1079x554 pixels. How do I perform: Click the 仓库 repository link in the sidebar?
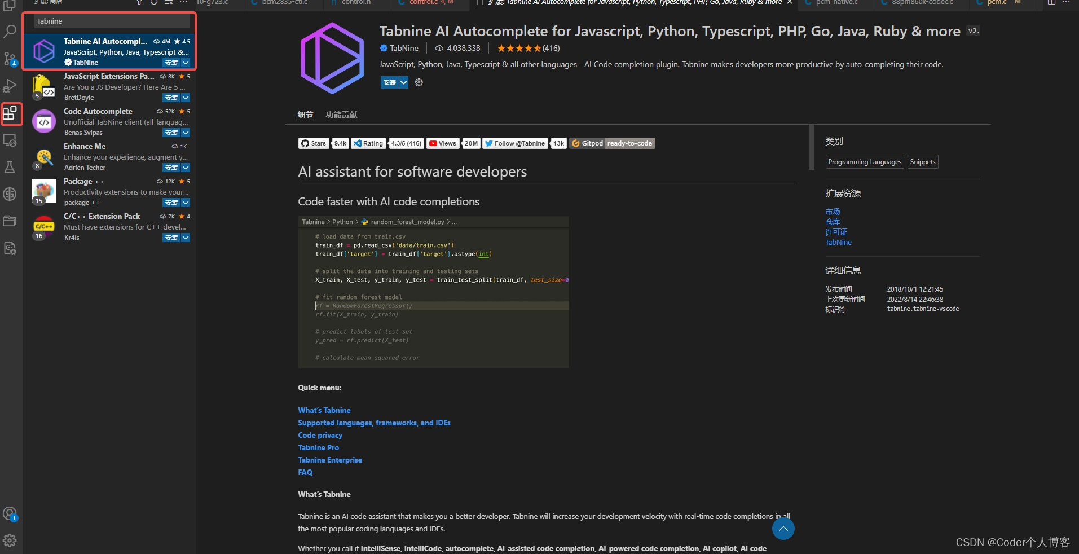pyautogui.click(x=832, y=222)
